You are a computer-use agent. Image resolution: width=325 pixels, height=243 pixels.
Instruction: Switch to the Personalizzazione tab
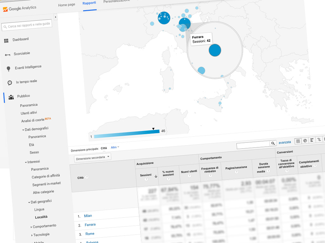(x=117, y=1)
